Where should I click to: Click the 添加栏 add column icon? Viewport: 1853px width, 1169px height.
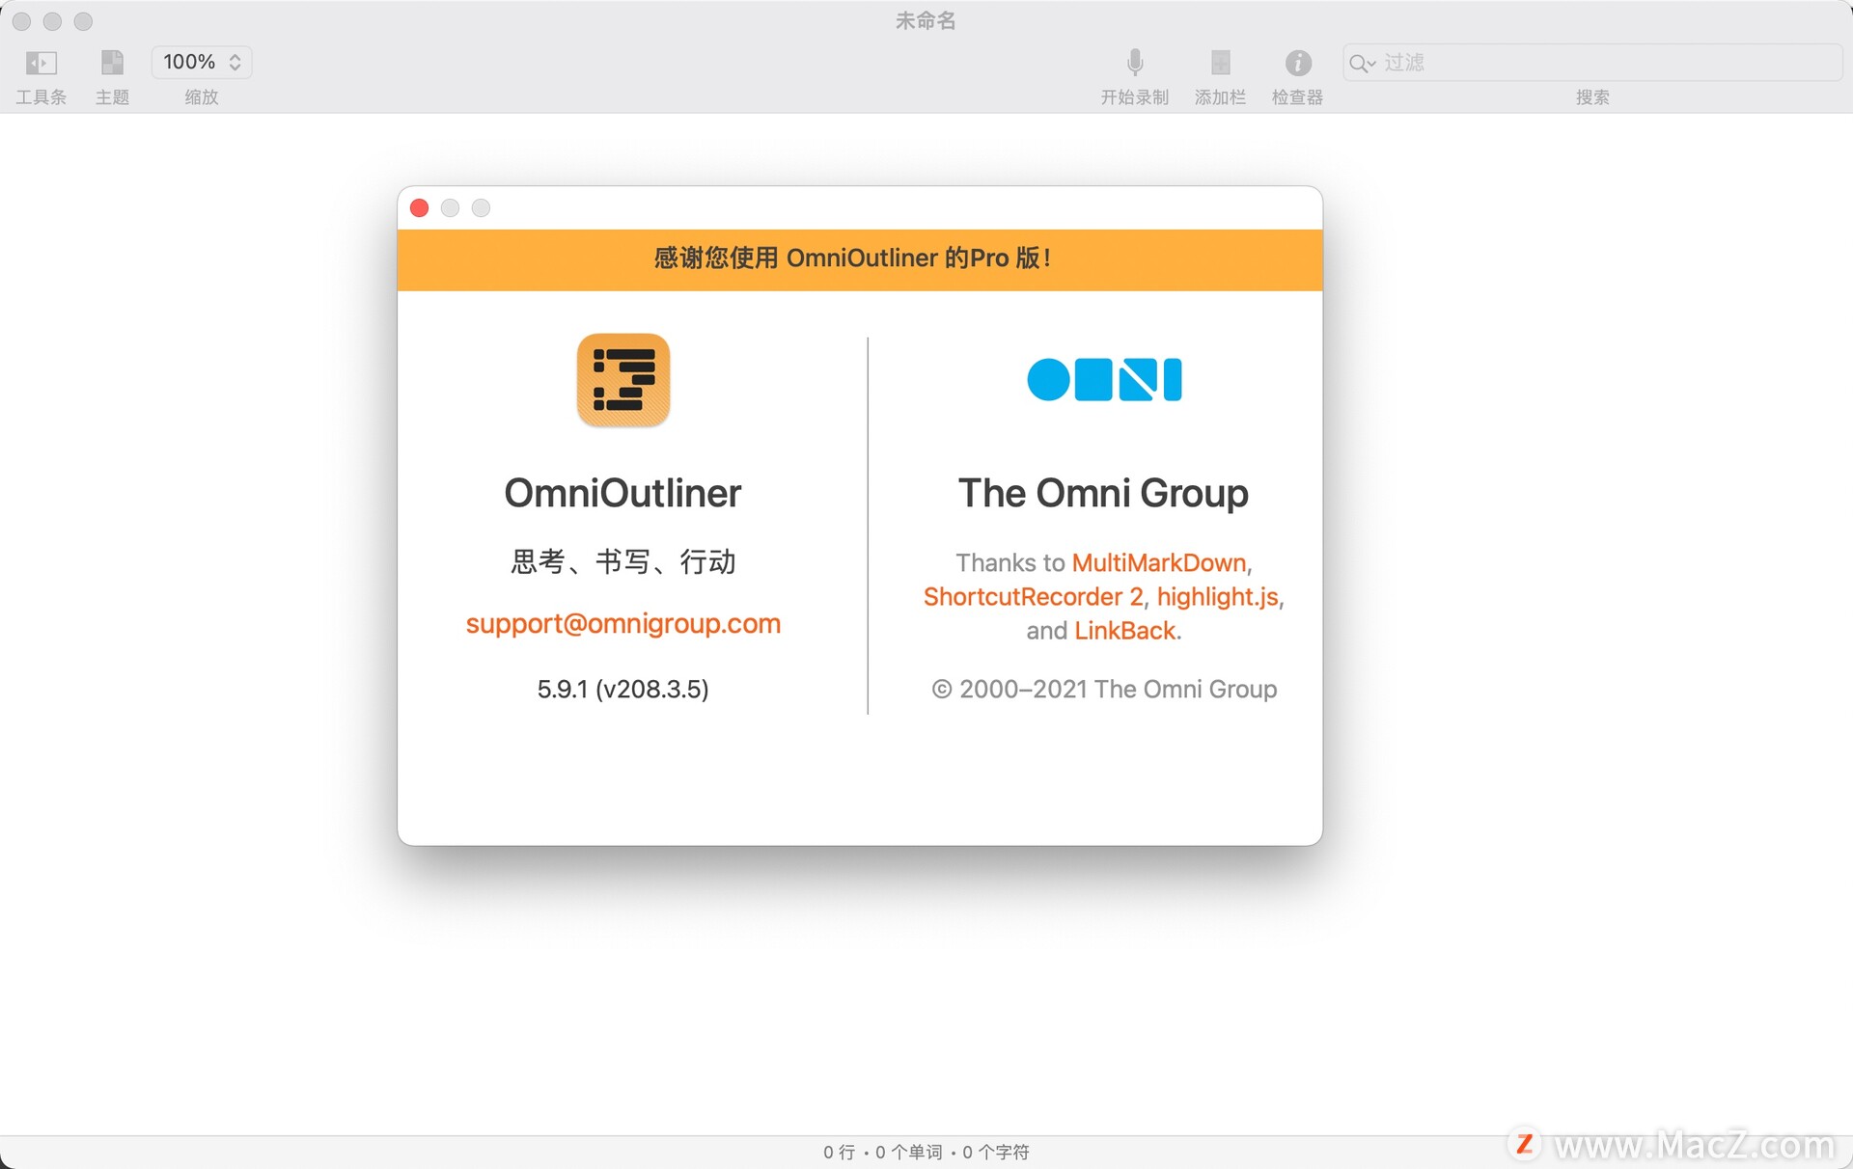coord(1220,63)
